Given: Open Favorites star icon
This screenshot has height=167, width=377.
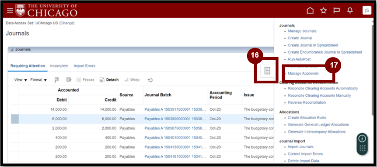Looking at the screenshot, I should [x=324, y=10].
